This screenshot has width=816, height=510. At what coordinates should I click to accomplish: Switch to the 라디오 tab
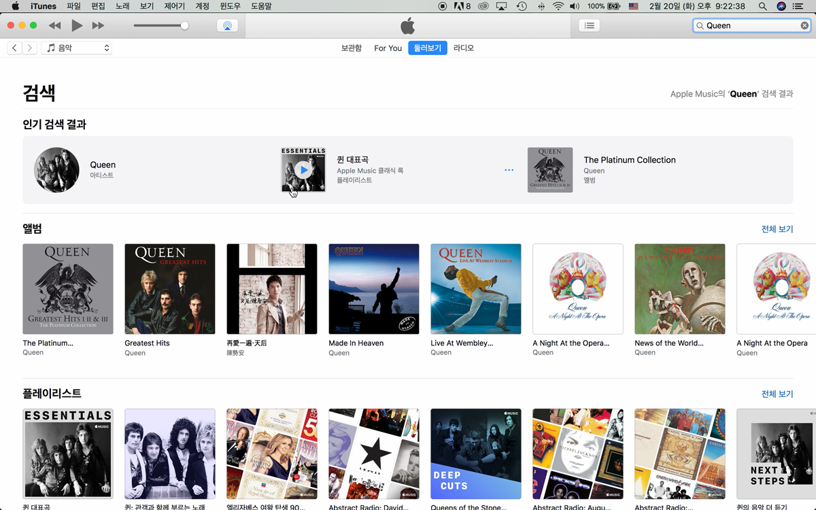pyautogui.click(x=463, y=48)
